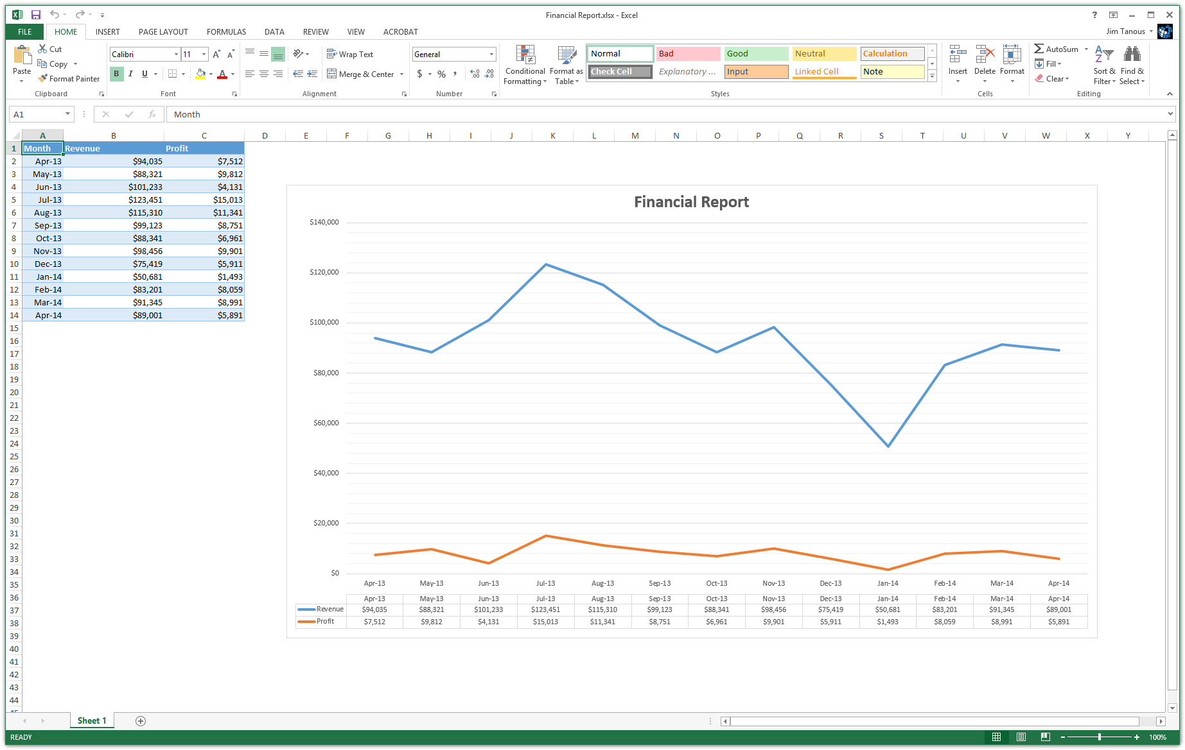Switch to the DATA tab
Image resolution: width=1185 pixels, height=750 pixels.
274,31
